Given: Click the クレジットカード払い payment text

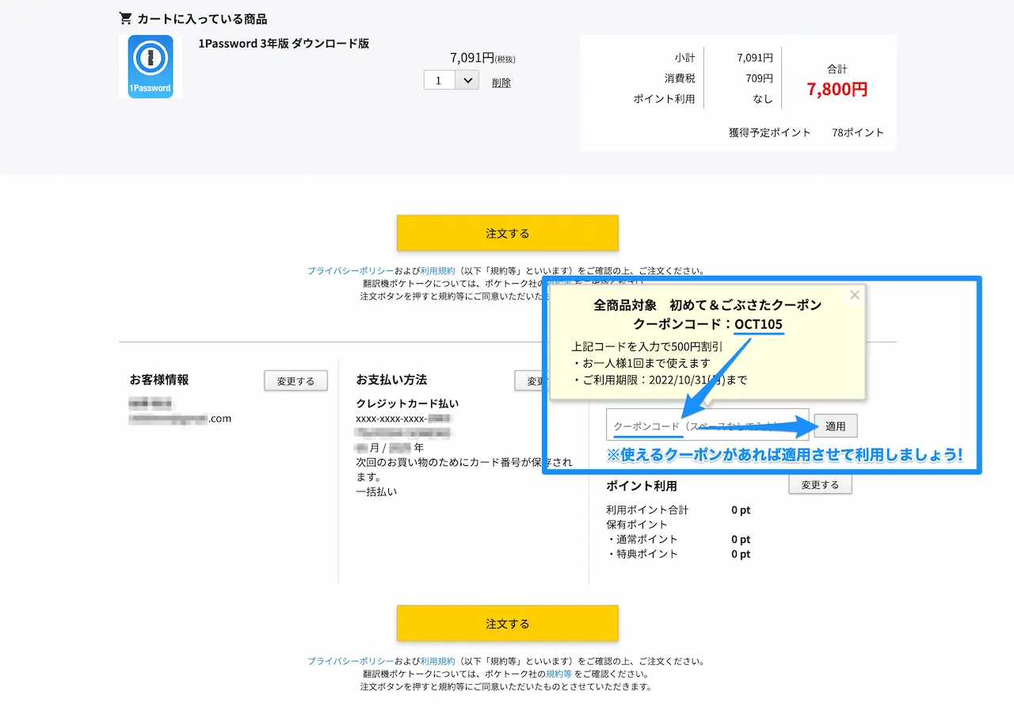Looking at the screenshot, I should pyautogui.click(x=407, y=403).
